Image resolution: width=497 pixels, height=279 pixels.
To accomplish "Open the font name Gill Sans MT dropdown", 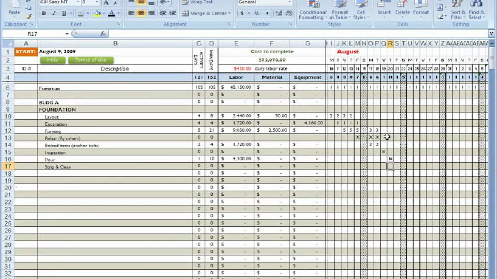I will click(78, 2).
